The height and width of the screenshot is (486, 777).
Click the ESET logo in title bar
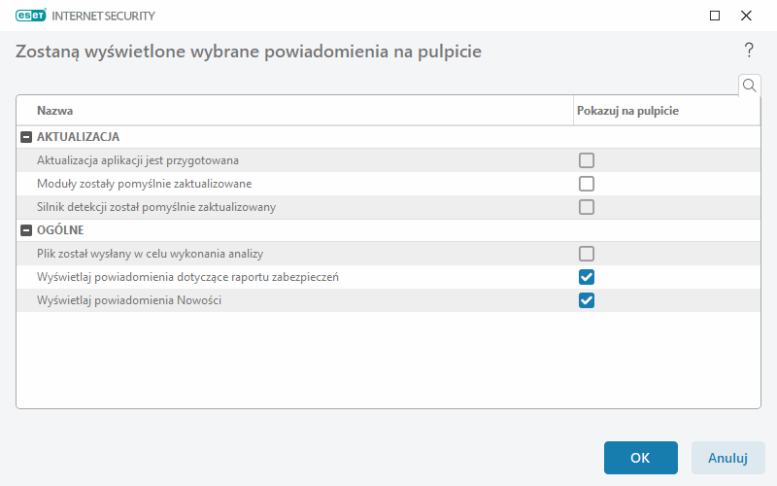30,16
